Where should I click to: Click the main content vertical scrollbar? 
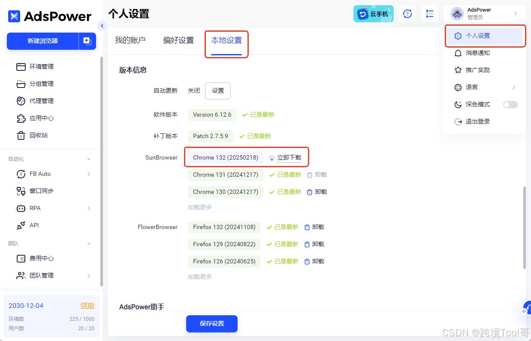coord(524,228)
